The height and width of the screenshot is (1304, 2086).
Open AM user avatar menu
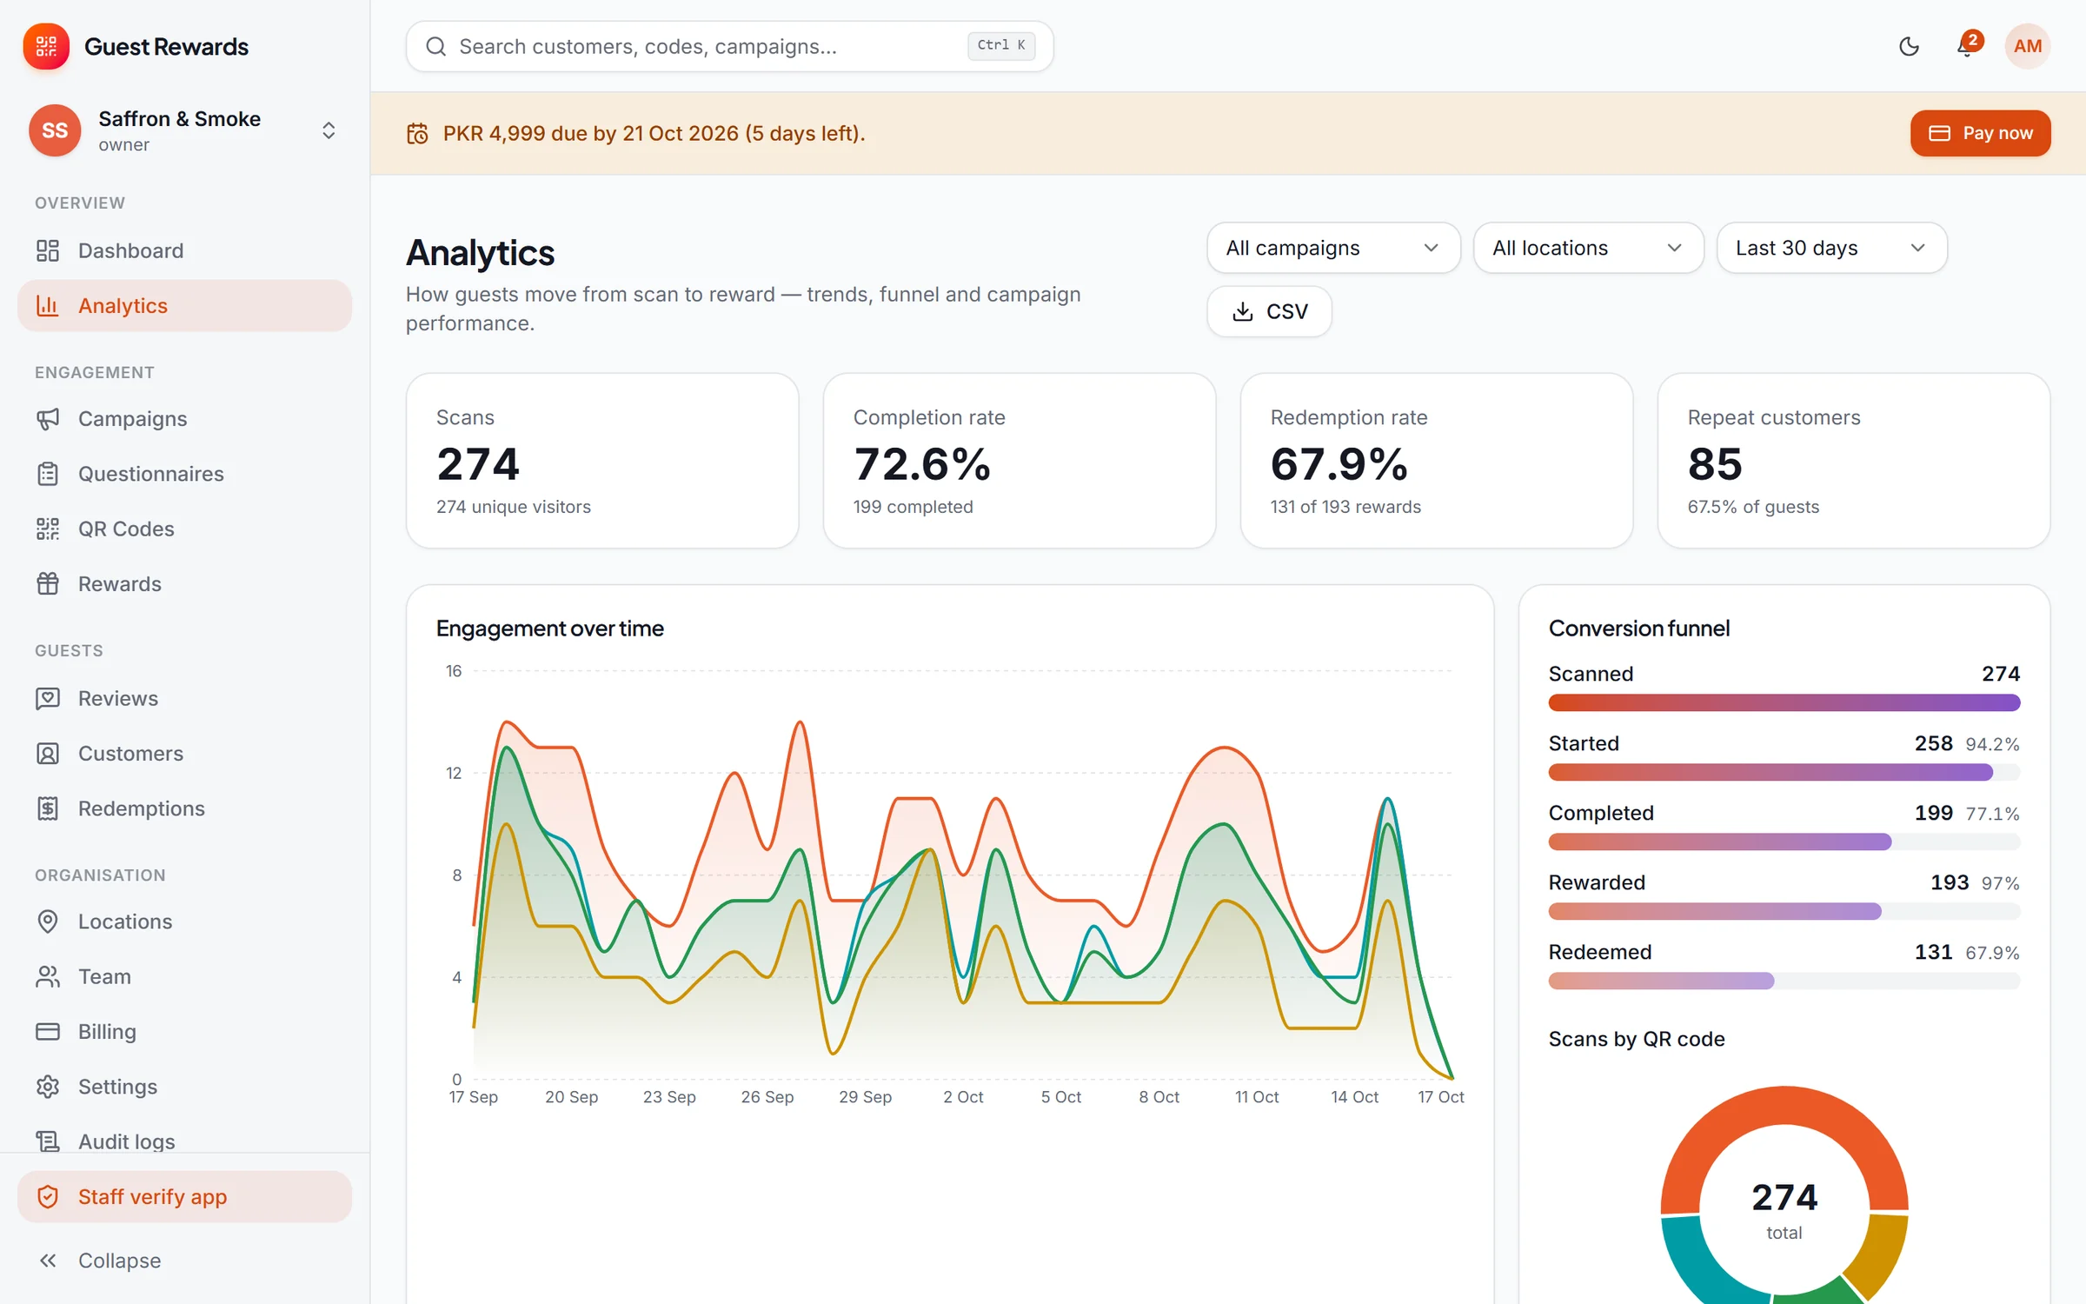click(x=2027, y=46)
